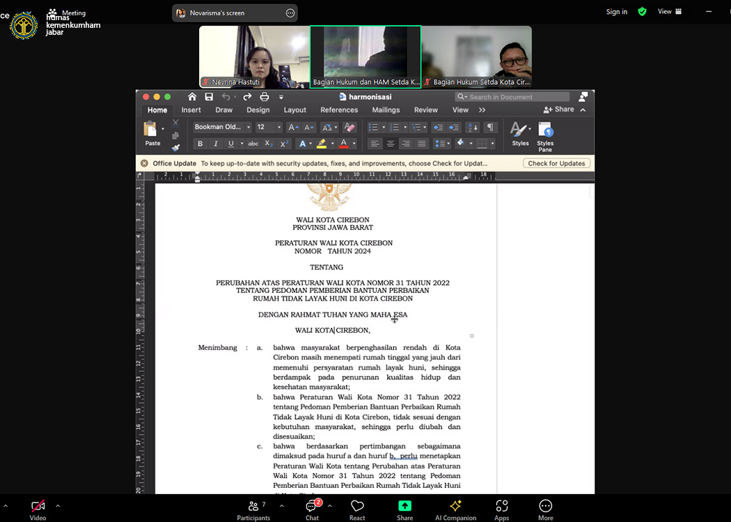Image resolution: width=731 pixels, height=522 pixels.
Task: Open the Styles Pane
Action: point(545,136)
